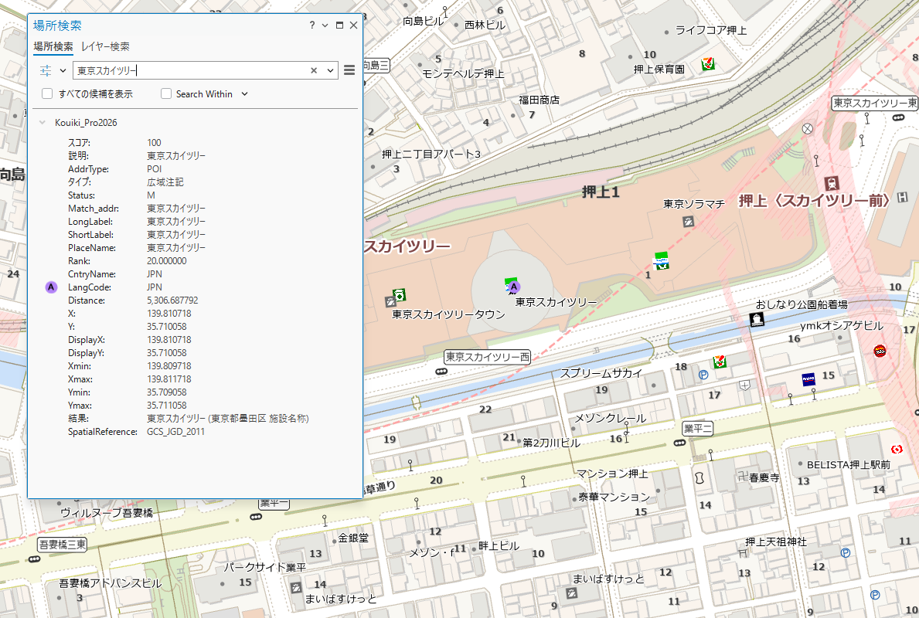
Task: Click the 押上 station train icon
Action: (832, 184)
